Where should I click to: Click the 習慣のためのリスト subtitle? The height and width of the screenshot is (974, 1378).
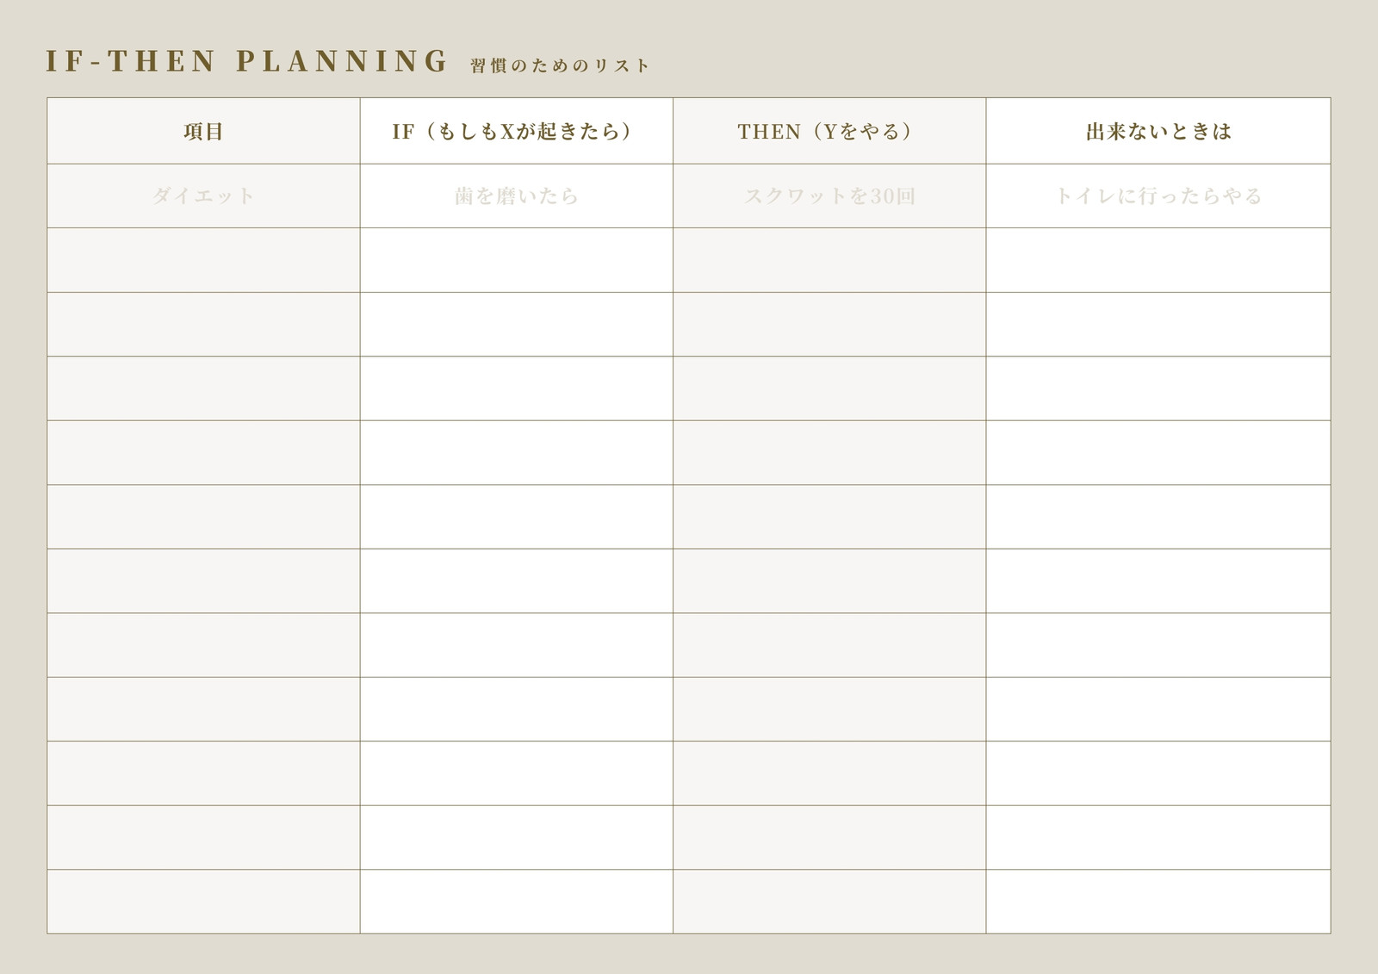coord(560,65)
